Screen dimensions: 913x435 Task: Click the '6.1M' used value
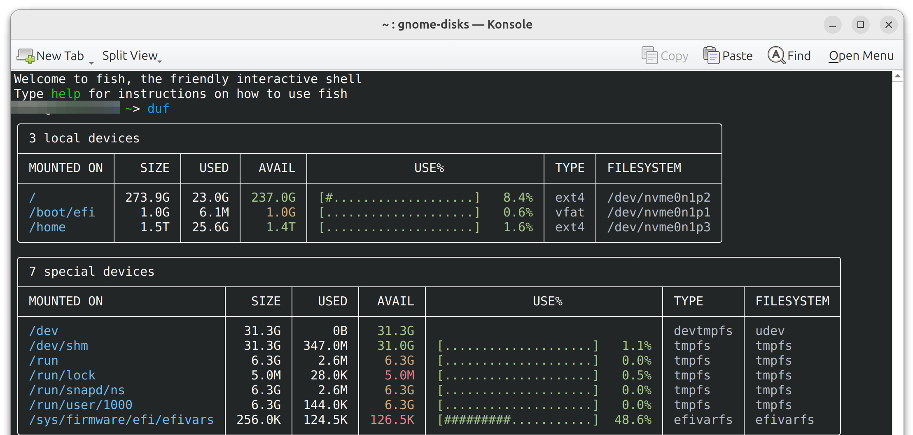pyautogui.click(x=214, y=212)
